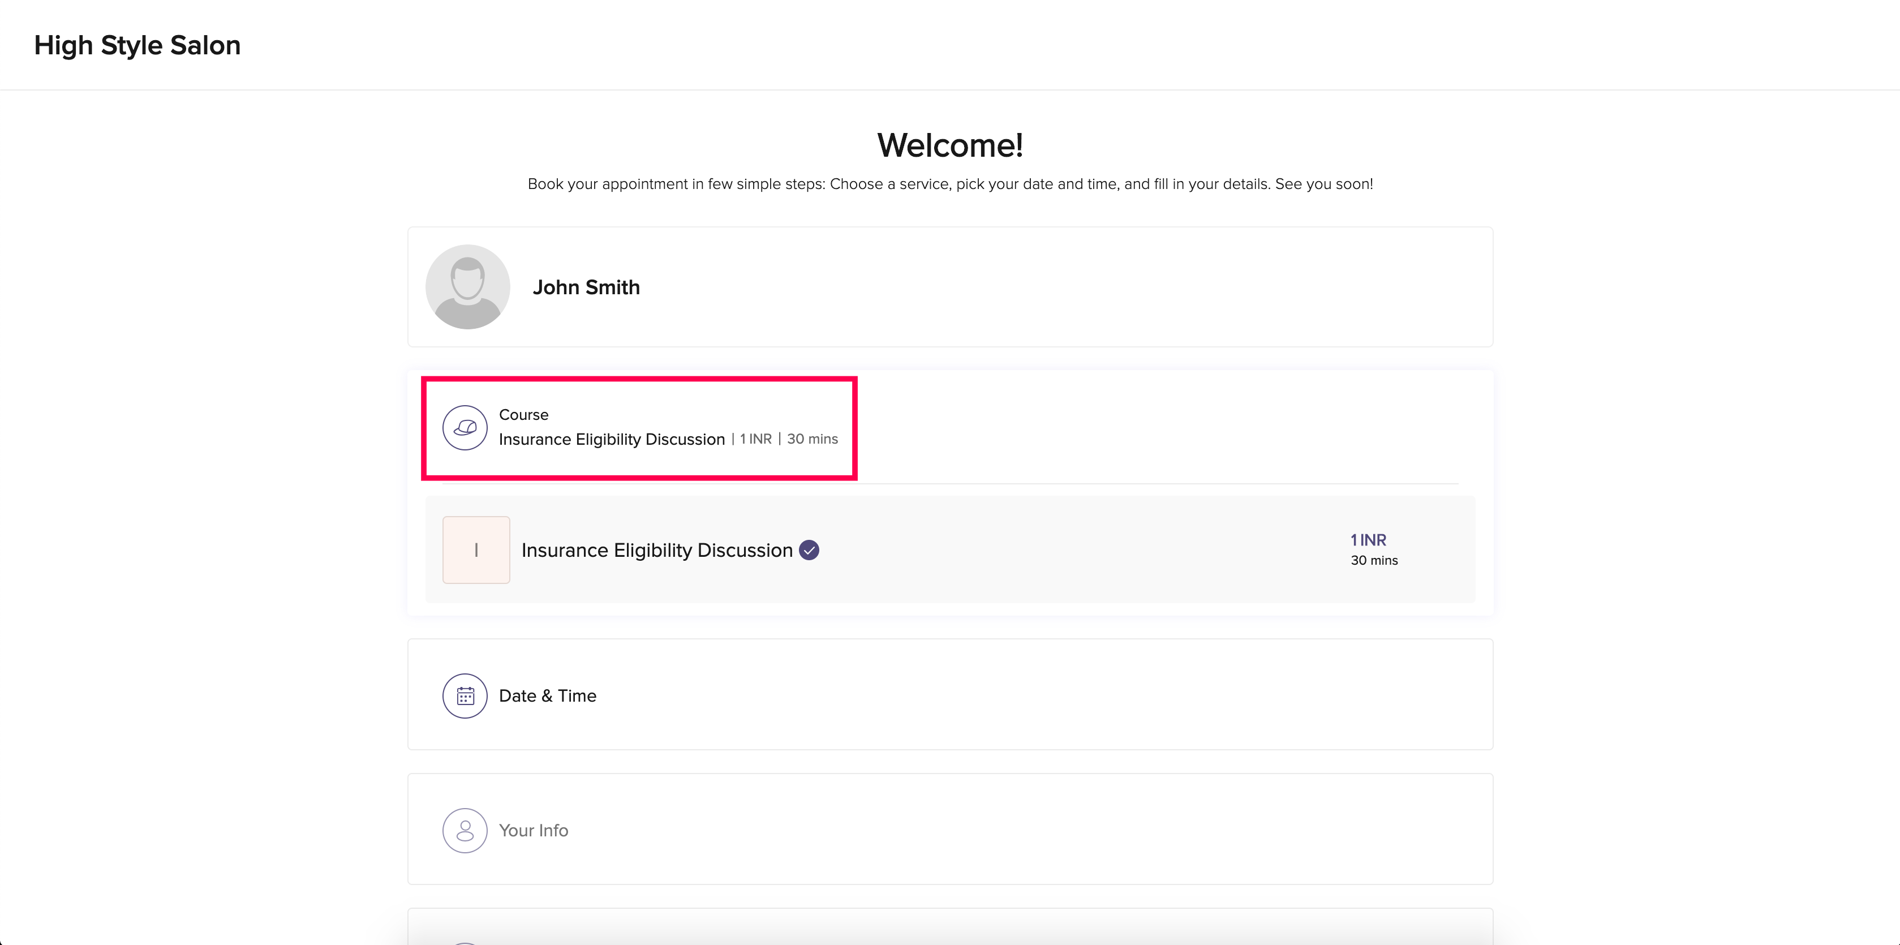Image resolution: width=1900 pixels, height=945 pixels.
Task: Click the Course label text
Action: (524, 415)
